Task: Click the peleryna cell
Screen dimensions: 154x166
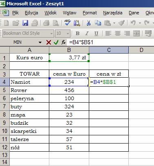Action: click(29, 99)
